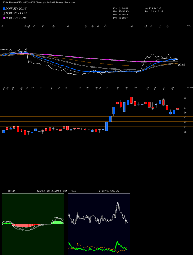
Task: Click the MACD (12,26,9) values text
Action: point(51,191)
